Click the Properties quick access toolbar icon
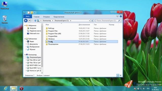This screenshot has height=91, width=162. coord(29,13)
